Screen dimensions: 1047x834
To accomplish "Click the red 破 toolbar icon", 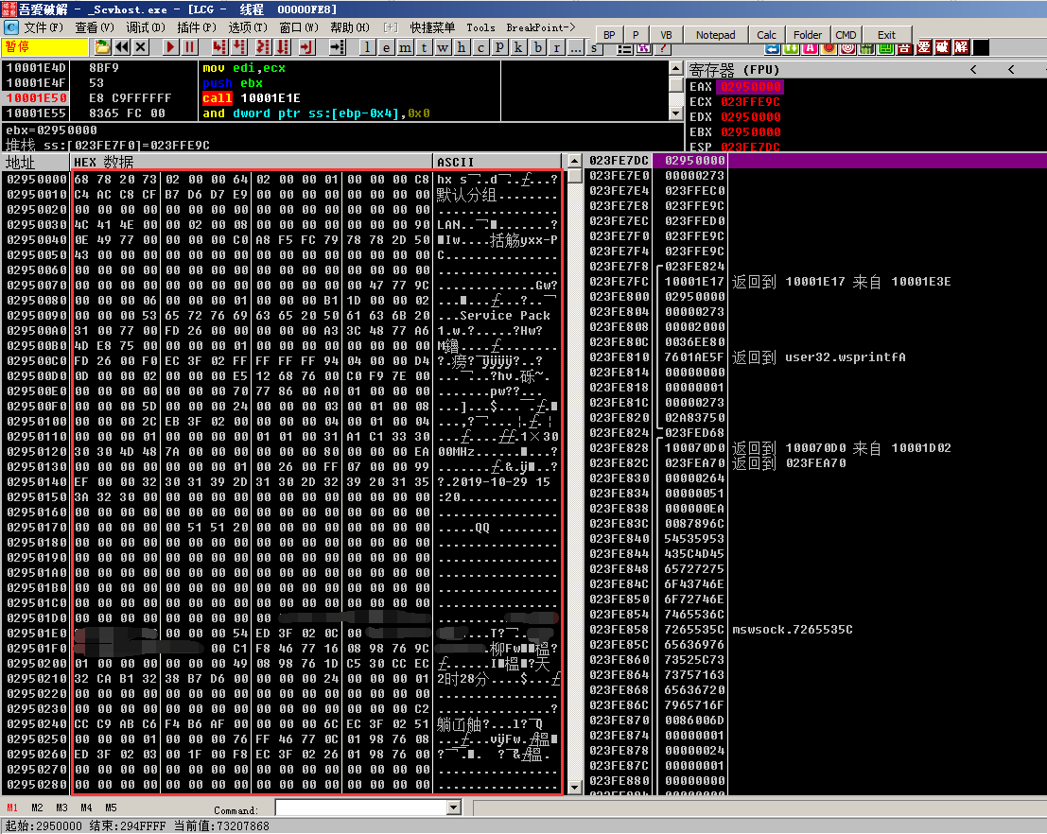I will 942,47.
